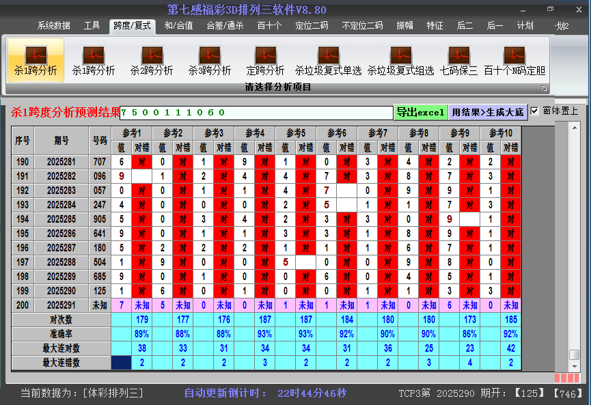
Task: Open the 工具 menu
Action: click(92, 26)
